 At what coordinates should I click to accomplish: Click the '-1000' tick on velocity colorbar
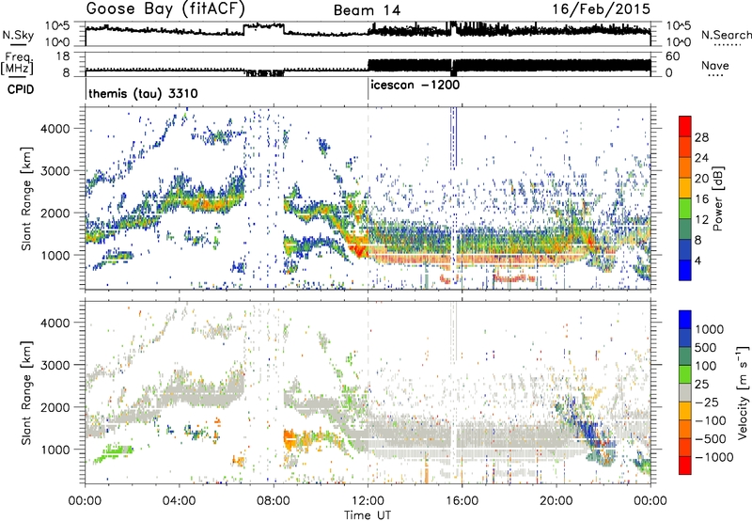pyautogui.click(x=713, y=457)
